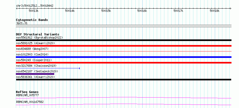Open the nsv1012903 (Coe2014) variant label

(32, 54)
